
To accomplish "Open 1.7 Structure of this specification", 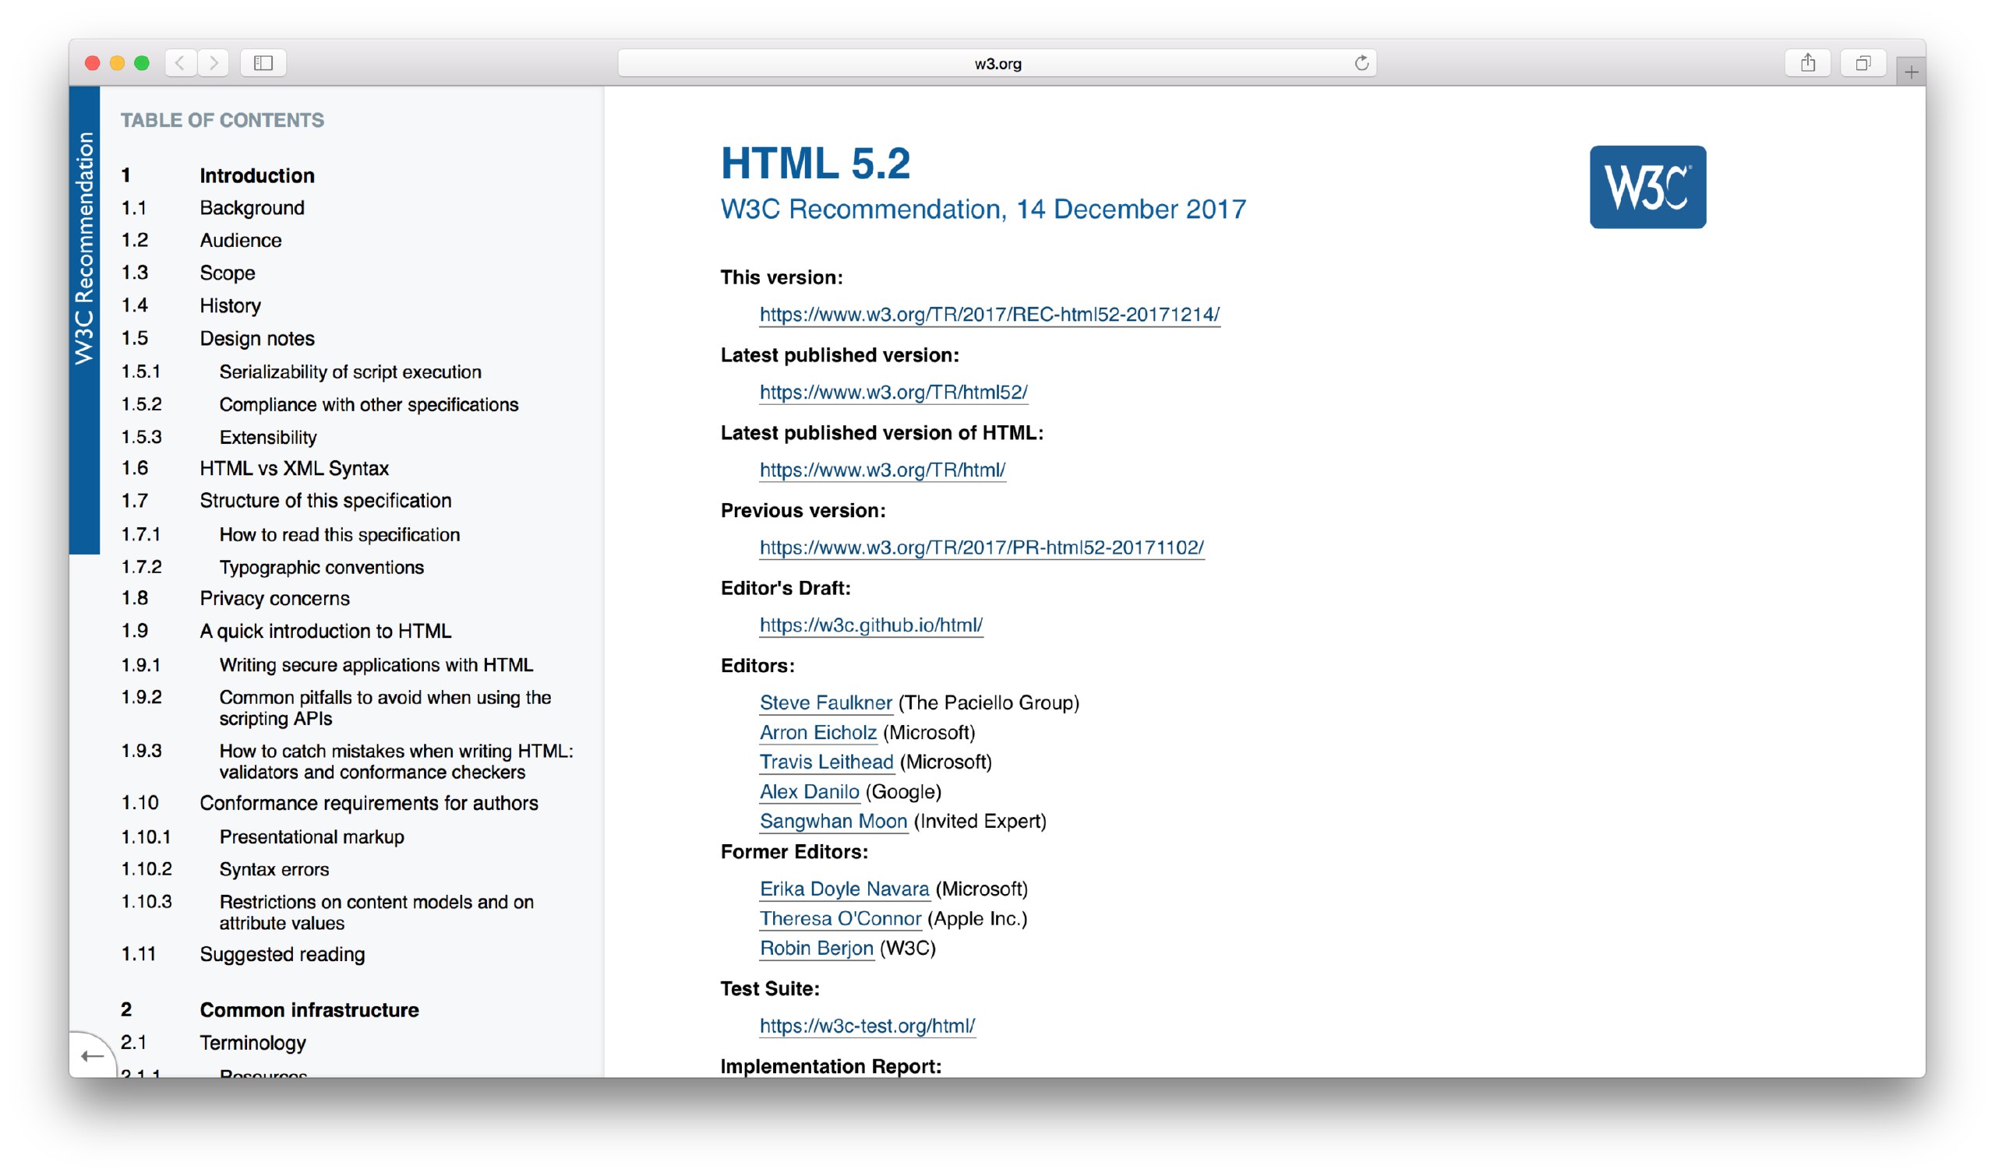I will coord(325,501).
